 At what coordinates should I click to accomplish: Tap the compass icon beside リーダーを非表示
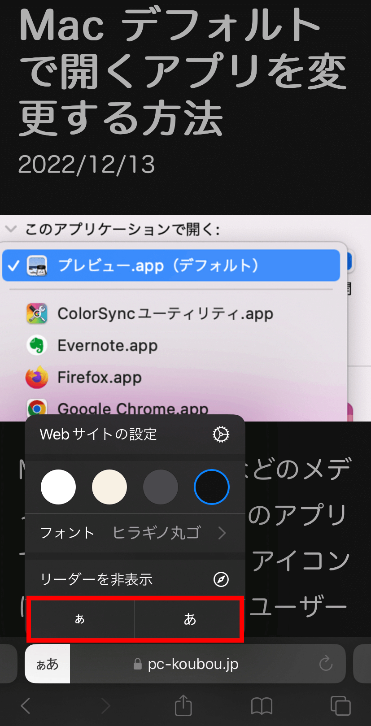tap(221, 579)
